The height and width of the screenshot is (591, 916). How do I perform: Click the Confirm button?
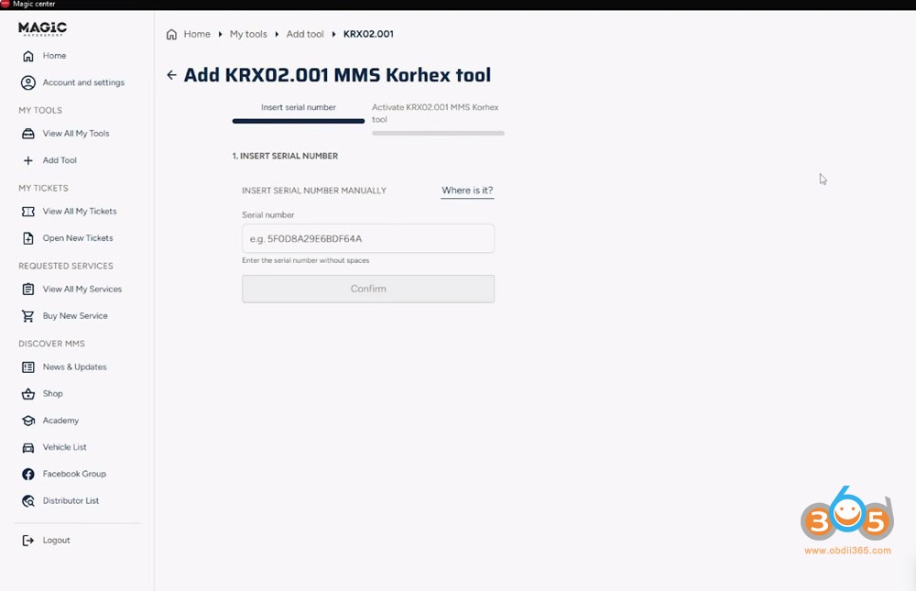(x=368, y=289)
